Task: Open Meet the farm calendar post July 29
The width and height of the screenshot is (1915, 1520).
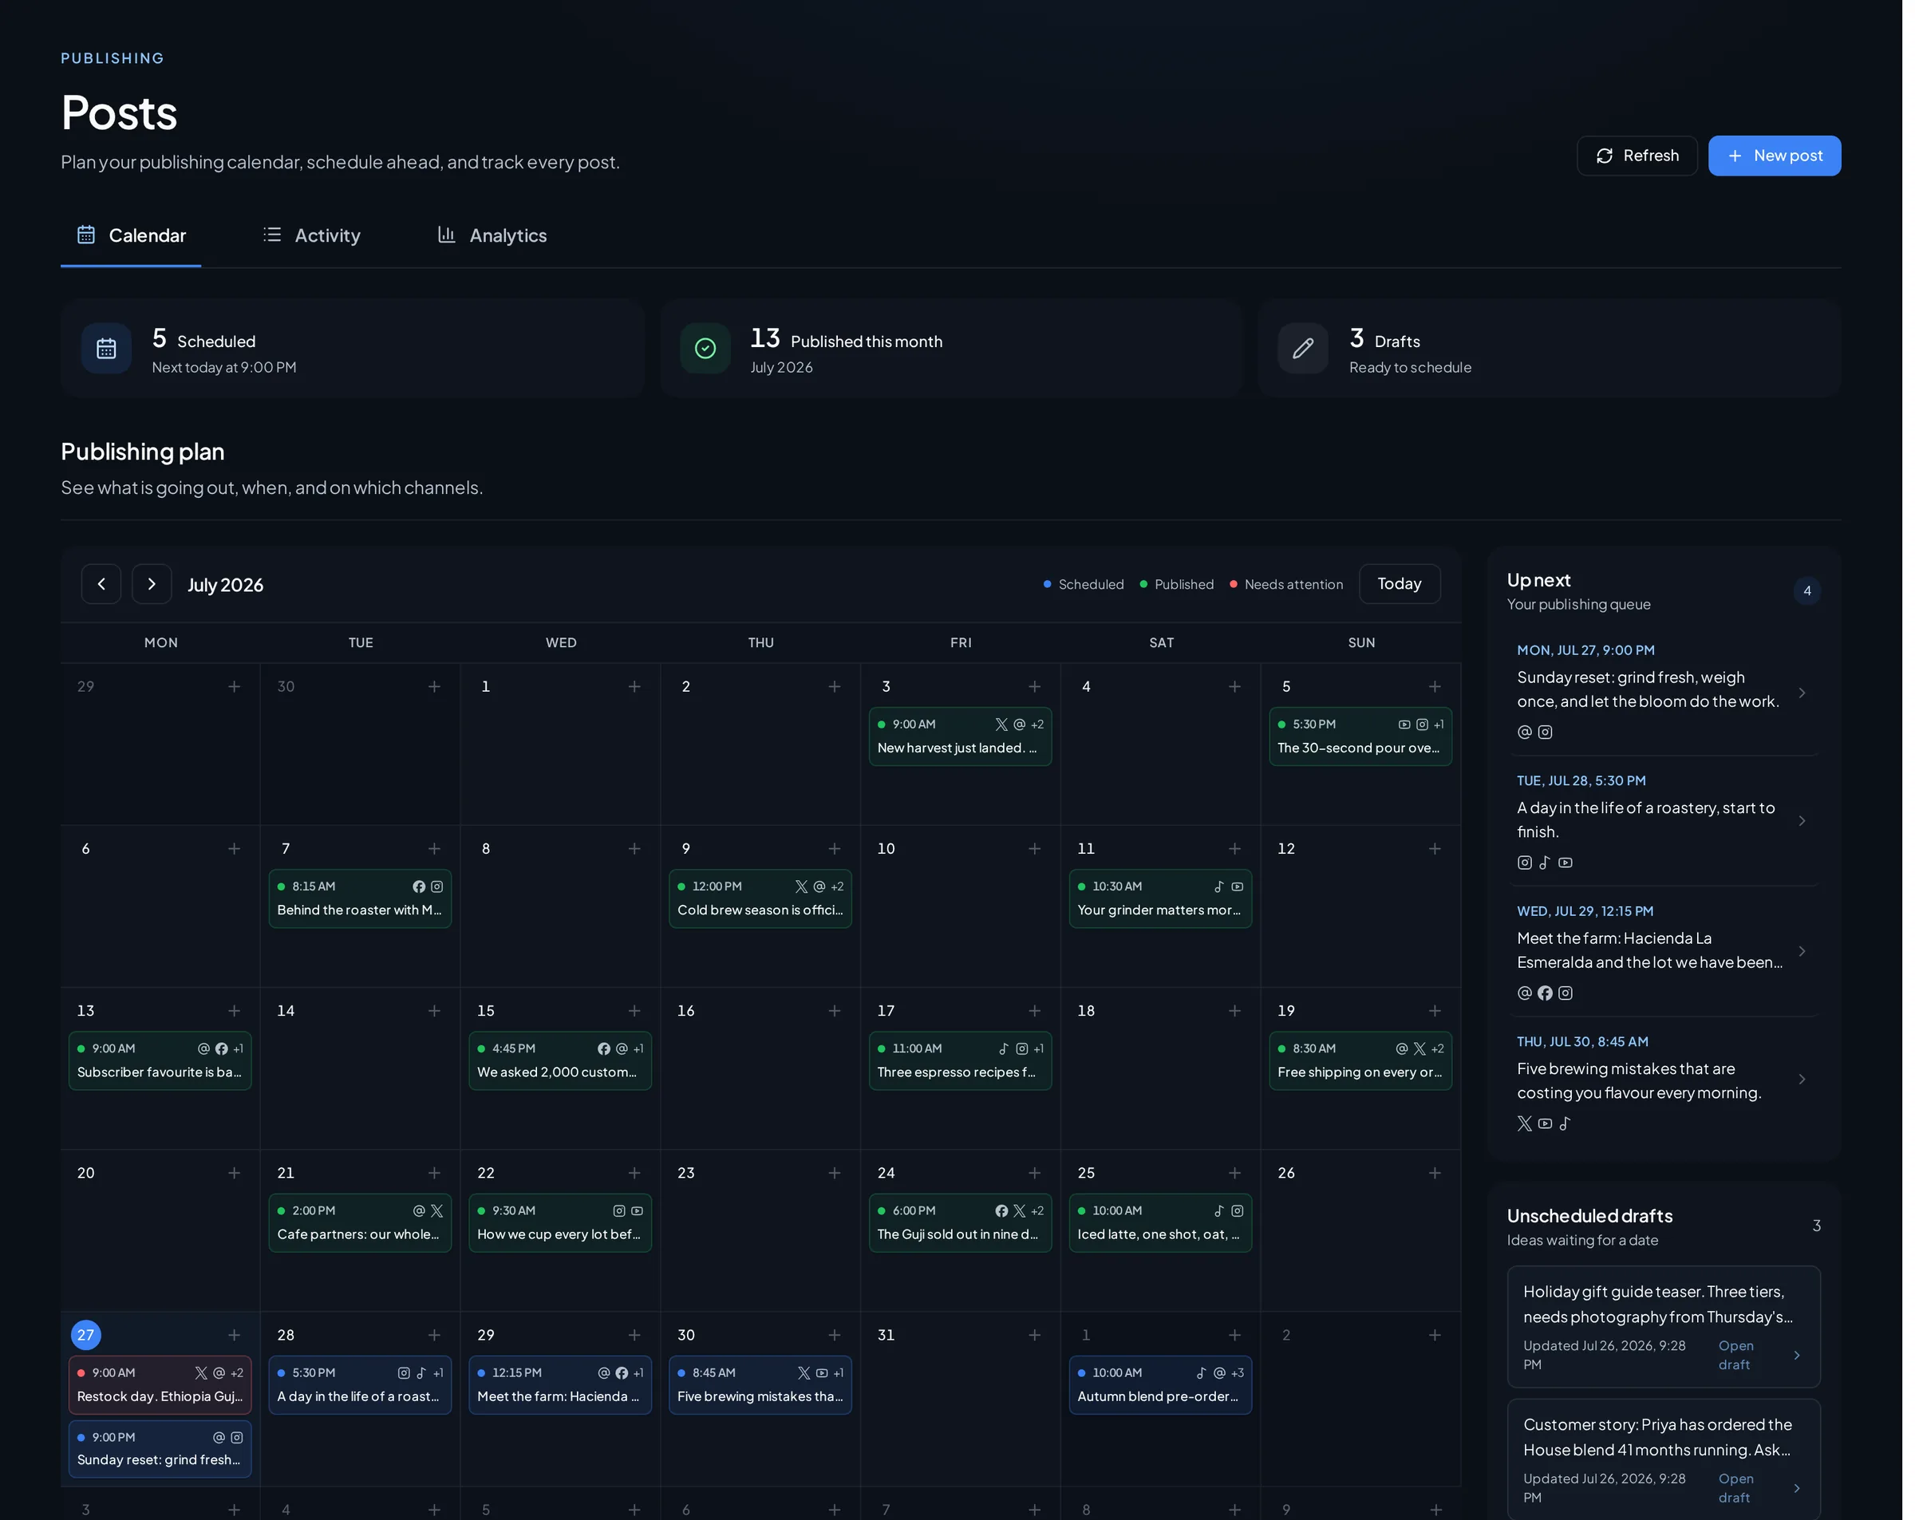Action: pos(560,1385)
